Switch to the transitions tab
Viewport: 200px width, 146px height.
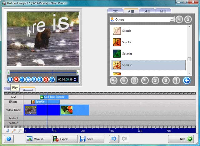(x=163, y=11)
